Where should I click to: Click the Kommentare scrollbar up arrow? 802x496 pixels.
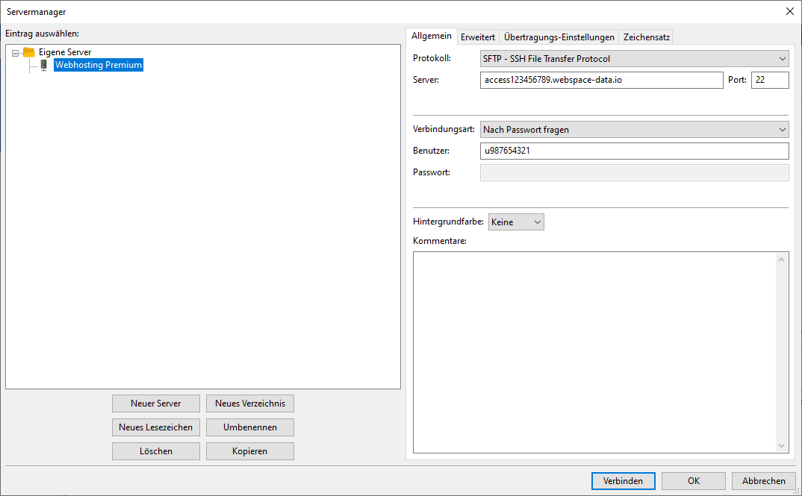point(782,260)
